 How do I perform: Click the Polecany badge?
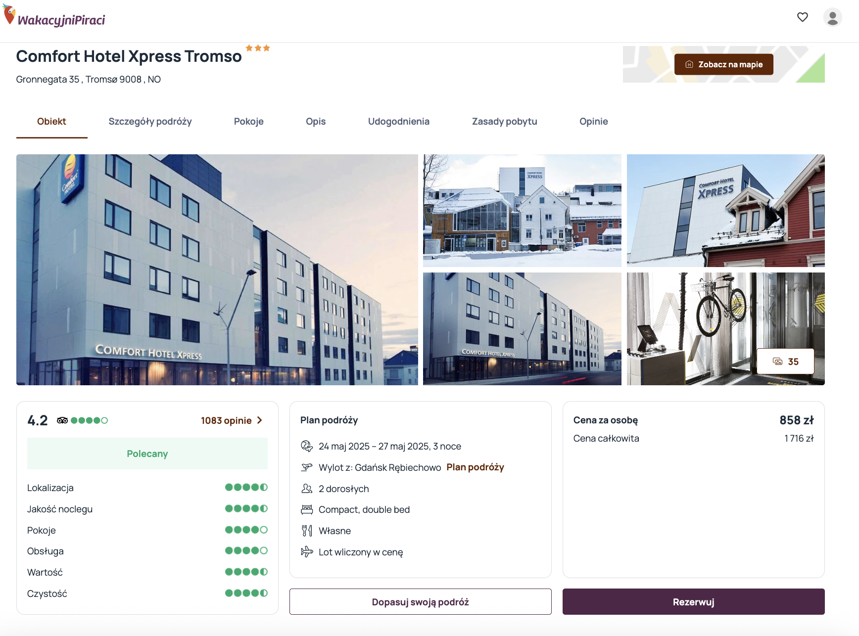tap(147, 454)
